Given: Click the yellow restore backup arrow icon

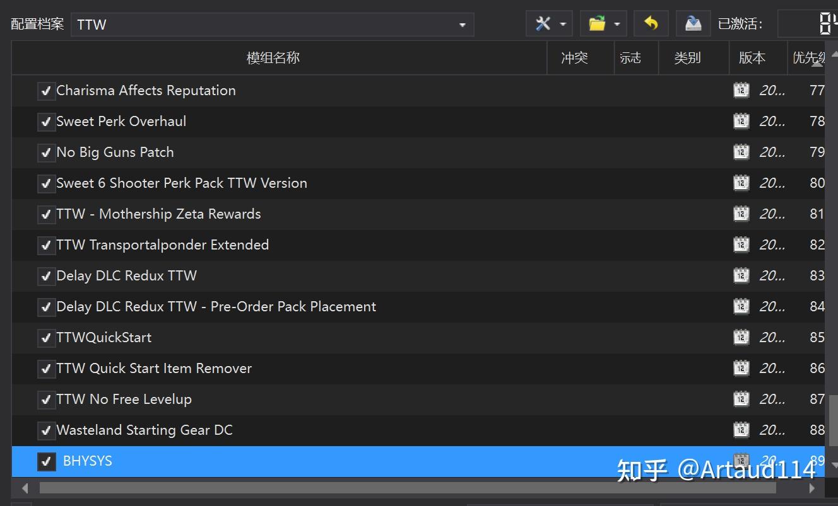Looking at the screenshot, I should point(651,24).
